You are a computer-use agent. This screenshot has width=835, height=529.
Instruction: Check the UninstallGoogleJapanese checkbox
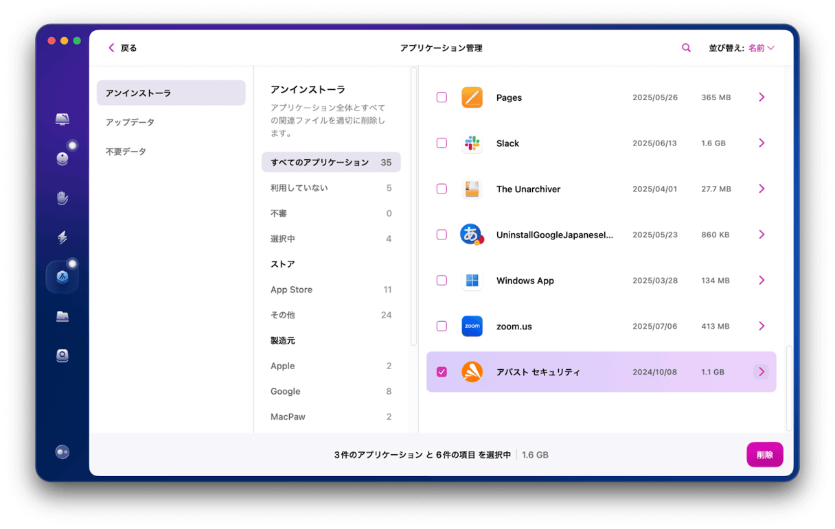442,235
